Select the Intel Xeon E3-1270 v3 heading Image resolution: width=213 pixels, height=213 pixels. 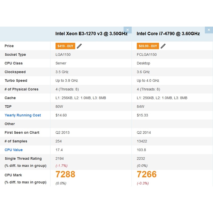click(91, 34)
